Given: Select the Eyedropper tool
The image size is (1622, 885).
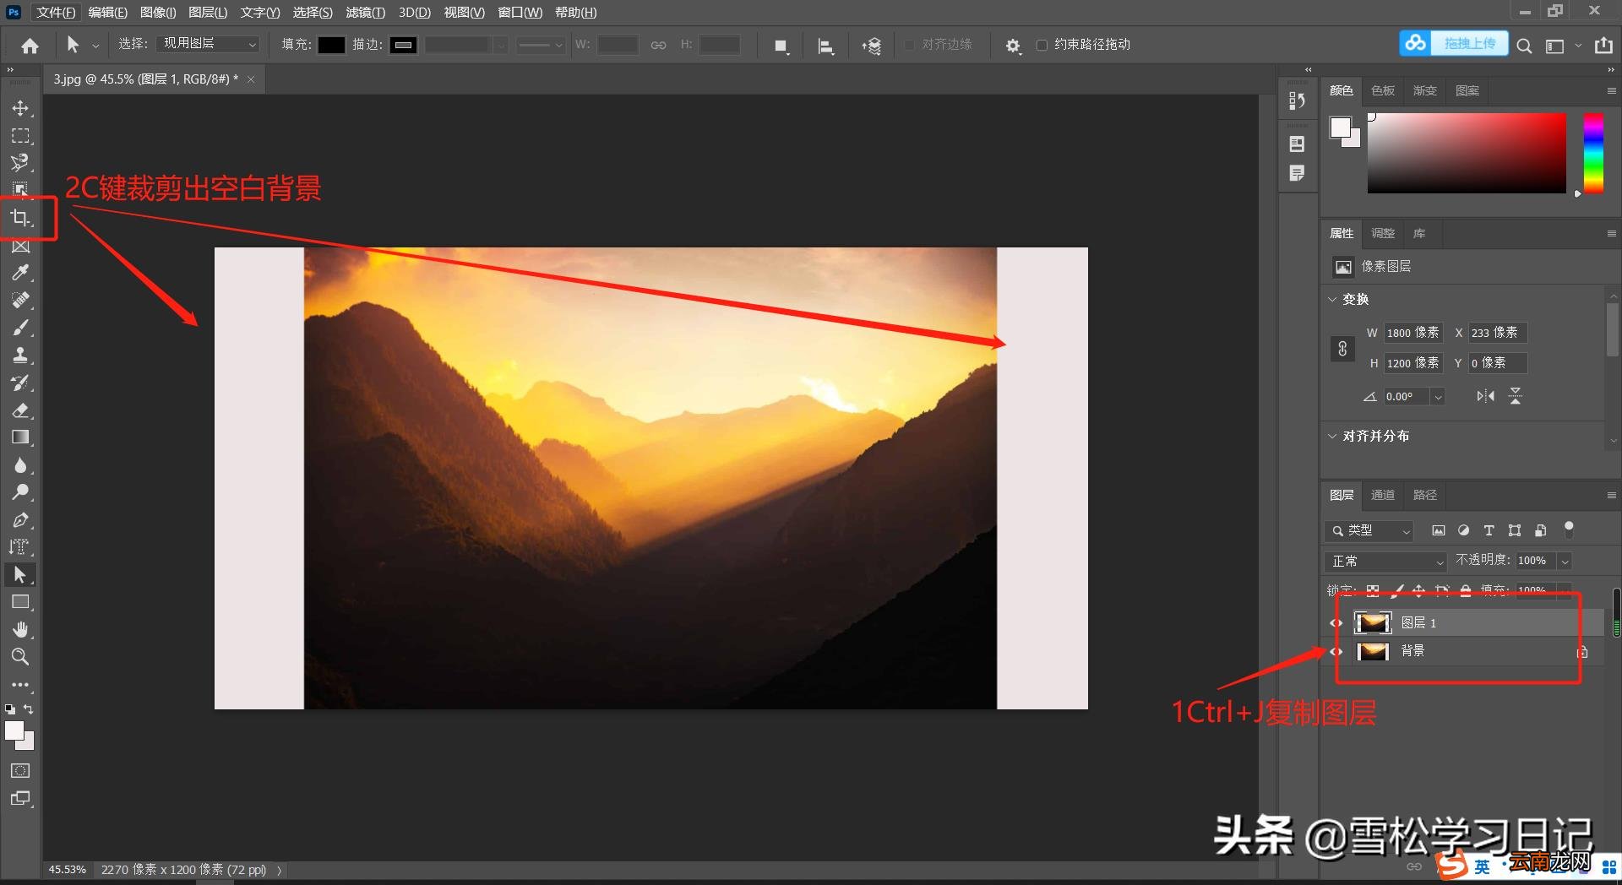Looking at the screenshot, I should pos(20,273).
